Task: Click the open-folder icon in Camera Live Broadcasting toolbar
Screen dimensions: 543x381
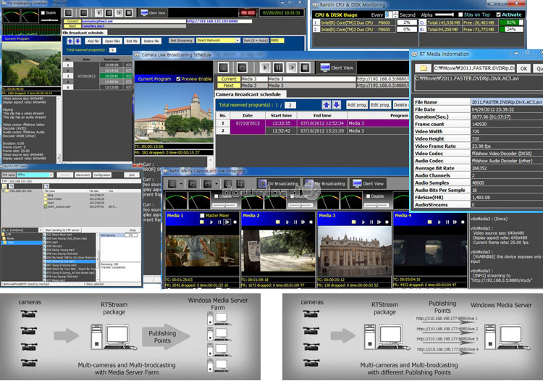Action: coord(242,67)
